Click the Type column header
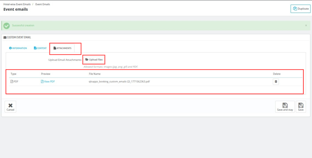 click(13, 74)
